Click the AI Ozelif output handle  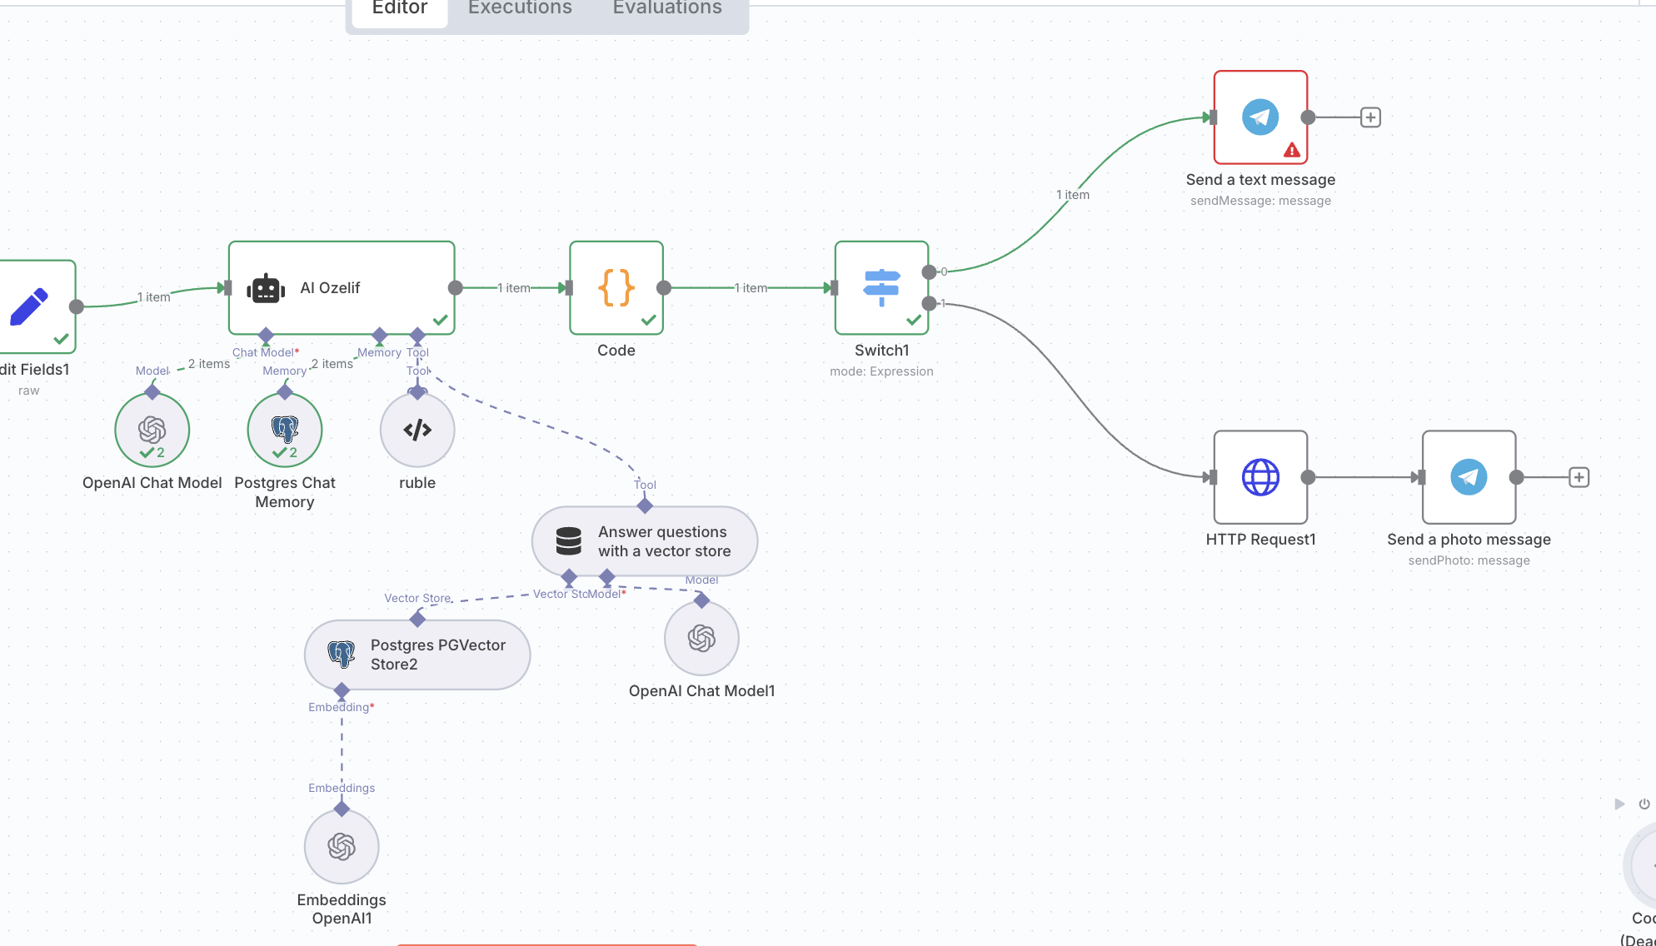[455, 288]
